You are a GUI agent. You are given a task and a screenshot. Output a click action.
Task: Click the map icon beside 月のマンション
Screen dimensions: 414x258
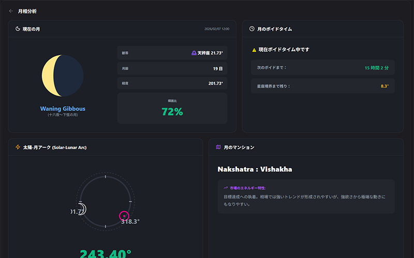218,147
